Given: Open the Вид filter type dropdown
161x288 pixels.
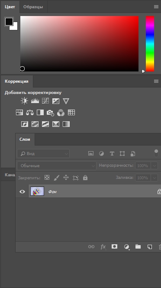Looking at the screenshot, I should (43, 154).
